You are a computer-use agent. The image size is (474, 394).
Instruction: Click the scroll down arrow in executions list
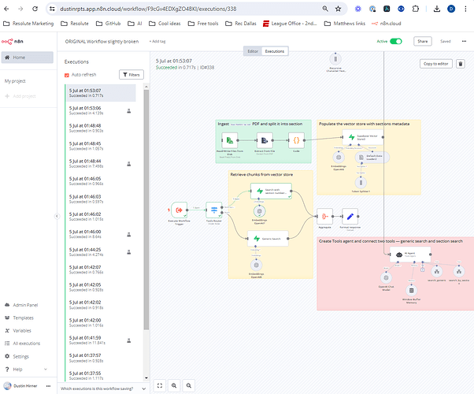point(146,377)
